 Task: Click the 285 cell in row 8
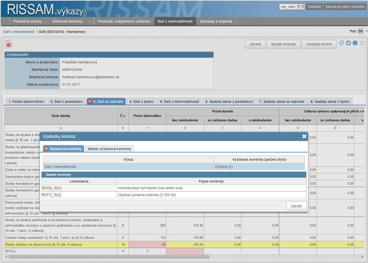tap(147, 225)
